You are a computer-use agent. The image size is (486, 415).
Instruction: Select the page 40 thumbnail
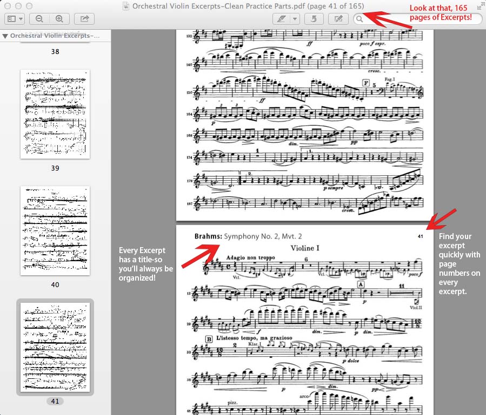(55, 231)
